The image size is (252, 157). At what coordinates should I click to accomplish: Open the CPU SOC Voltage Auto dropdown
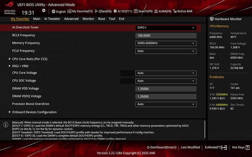tap(166, 81)
